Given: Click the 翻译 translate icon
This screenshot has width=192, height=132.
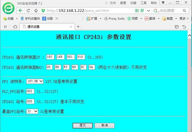Looking at the screenshot, I should coord(146,19).
